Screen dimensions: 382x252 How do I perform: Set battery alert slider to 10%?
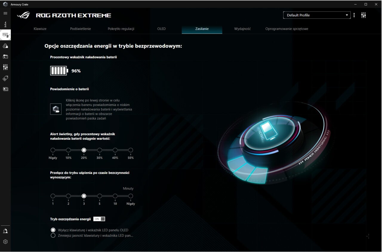68,150
